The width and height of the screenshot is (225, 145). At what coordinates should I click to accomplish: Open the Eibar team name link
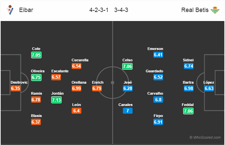point(26,10)
